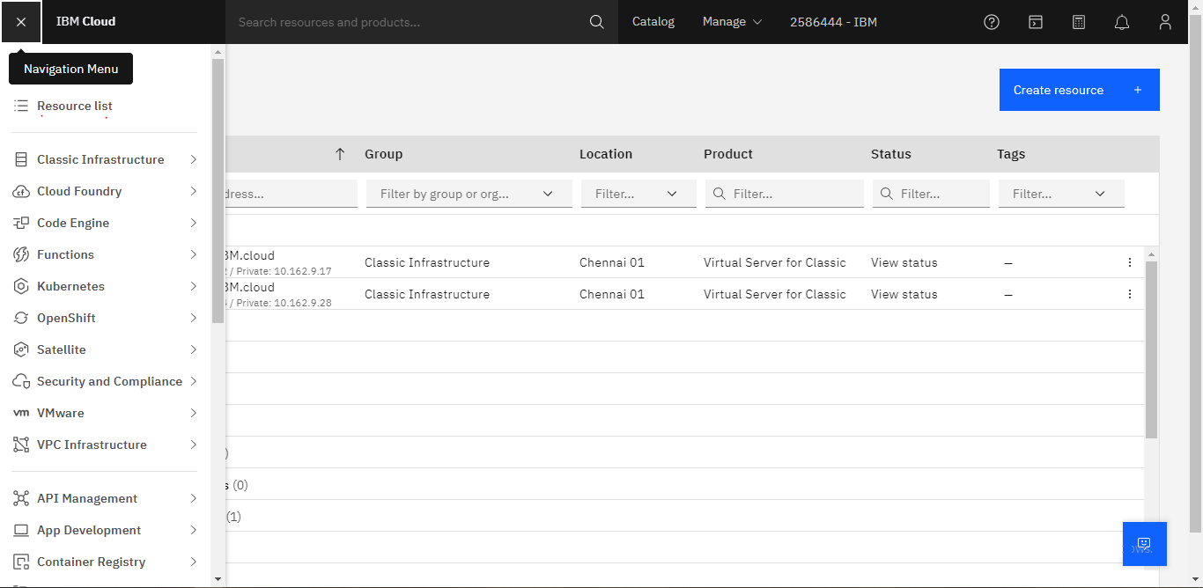Open the Help question mark icon
The image size is (1203, 588).
point(992,22)
